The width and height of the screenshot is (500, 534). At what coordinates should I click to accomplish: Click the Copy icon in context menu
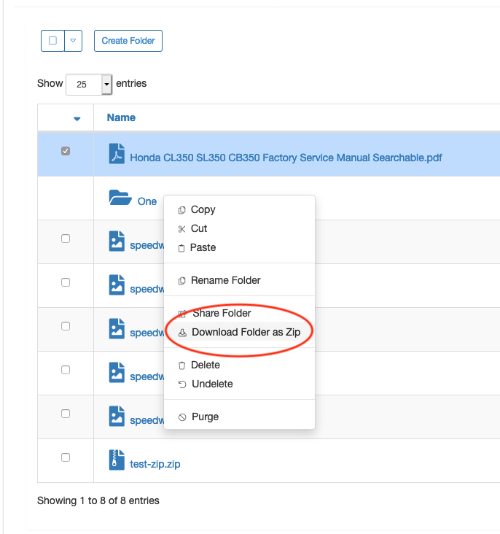pos(181,210)
